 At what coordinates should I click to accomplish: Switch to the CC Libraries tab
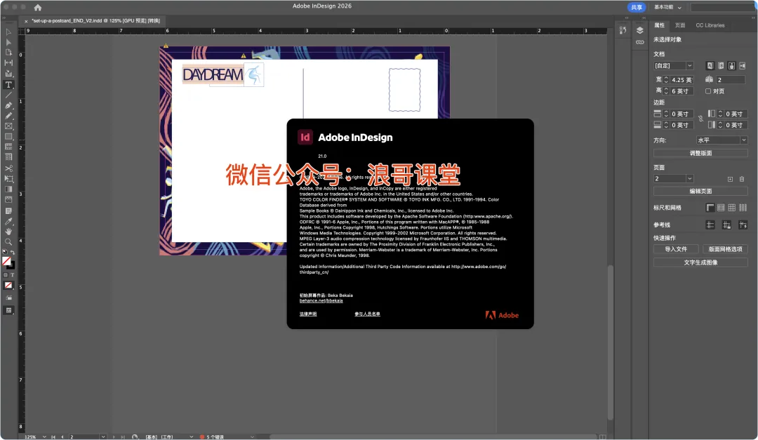(x=710, y=25)
